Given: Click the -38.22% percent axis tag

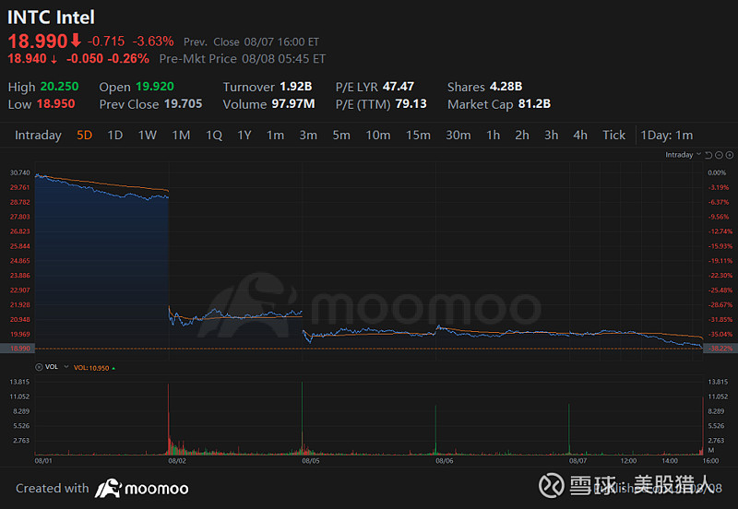Looking at the screenshot, I should (x=720, y=349).
